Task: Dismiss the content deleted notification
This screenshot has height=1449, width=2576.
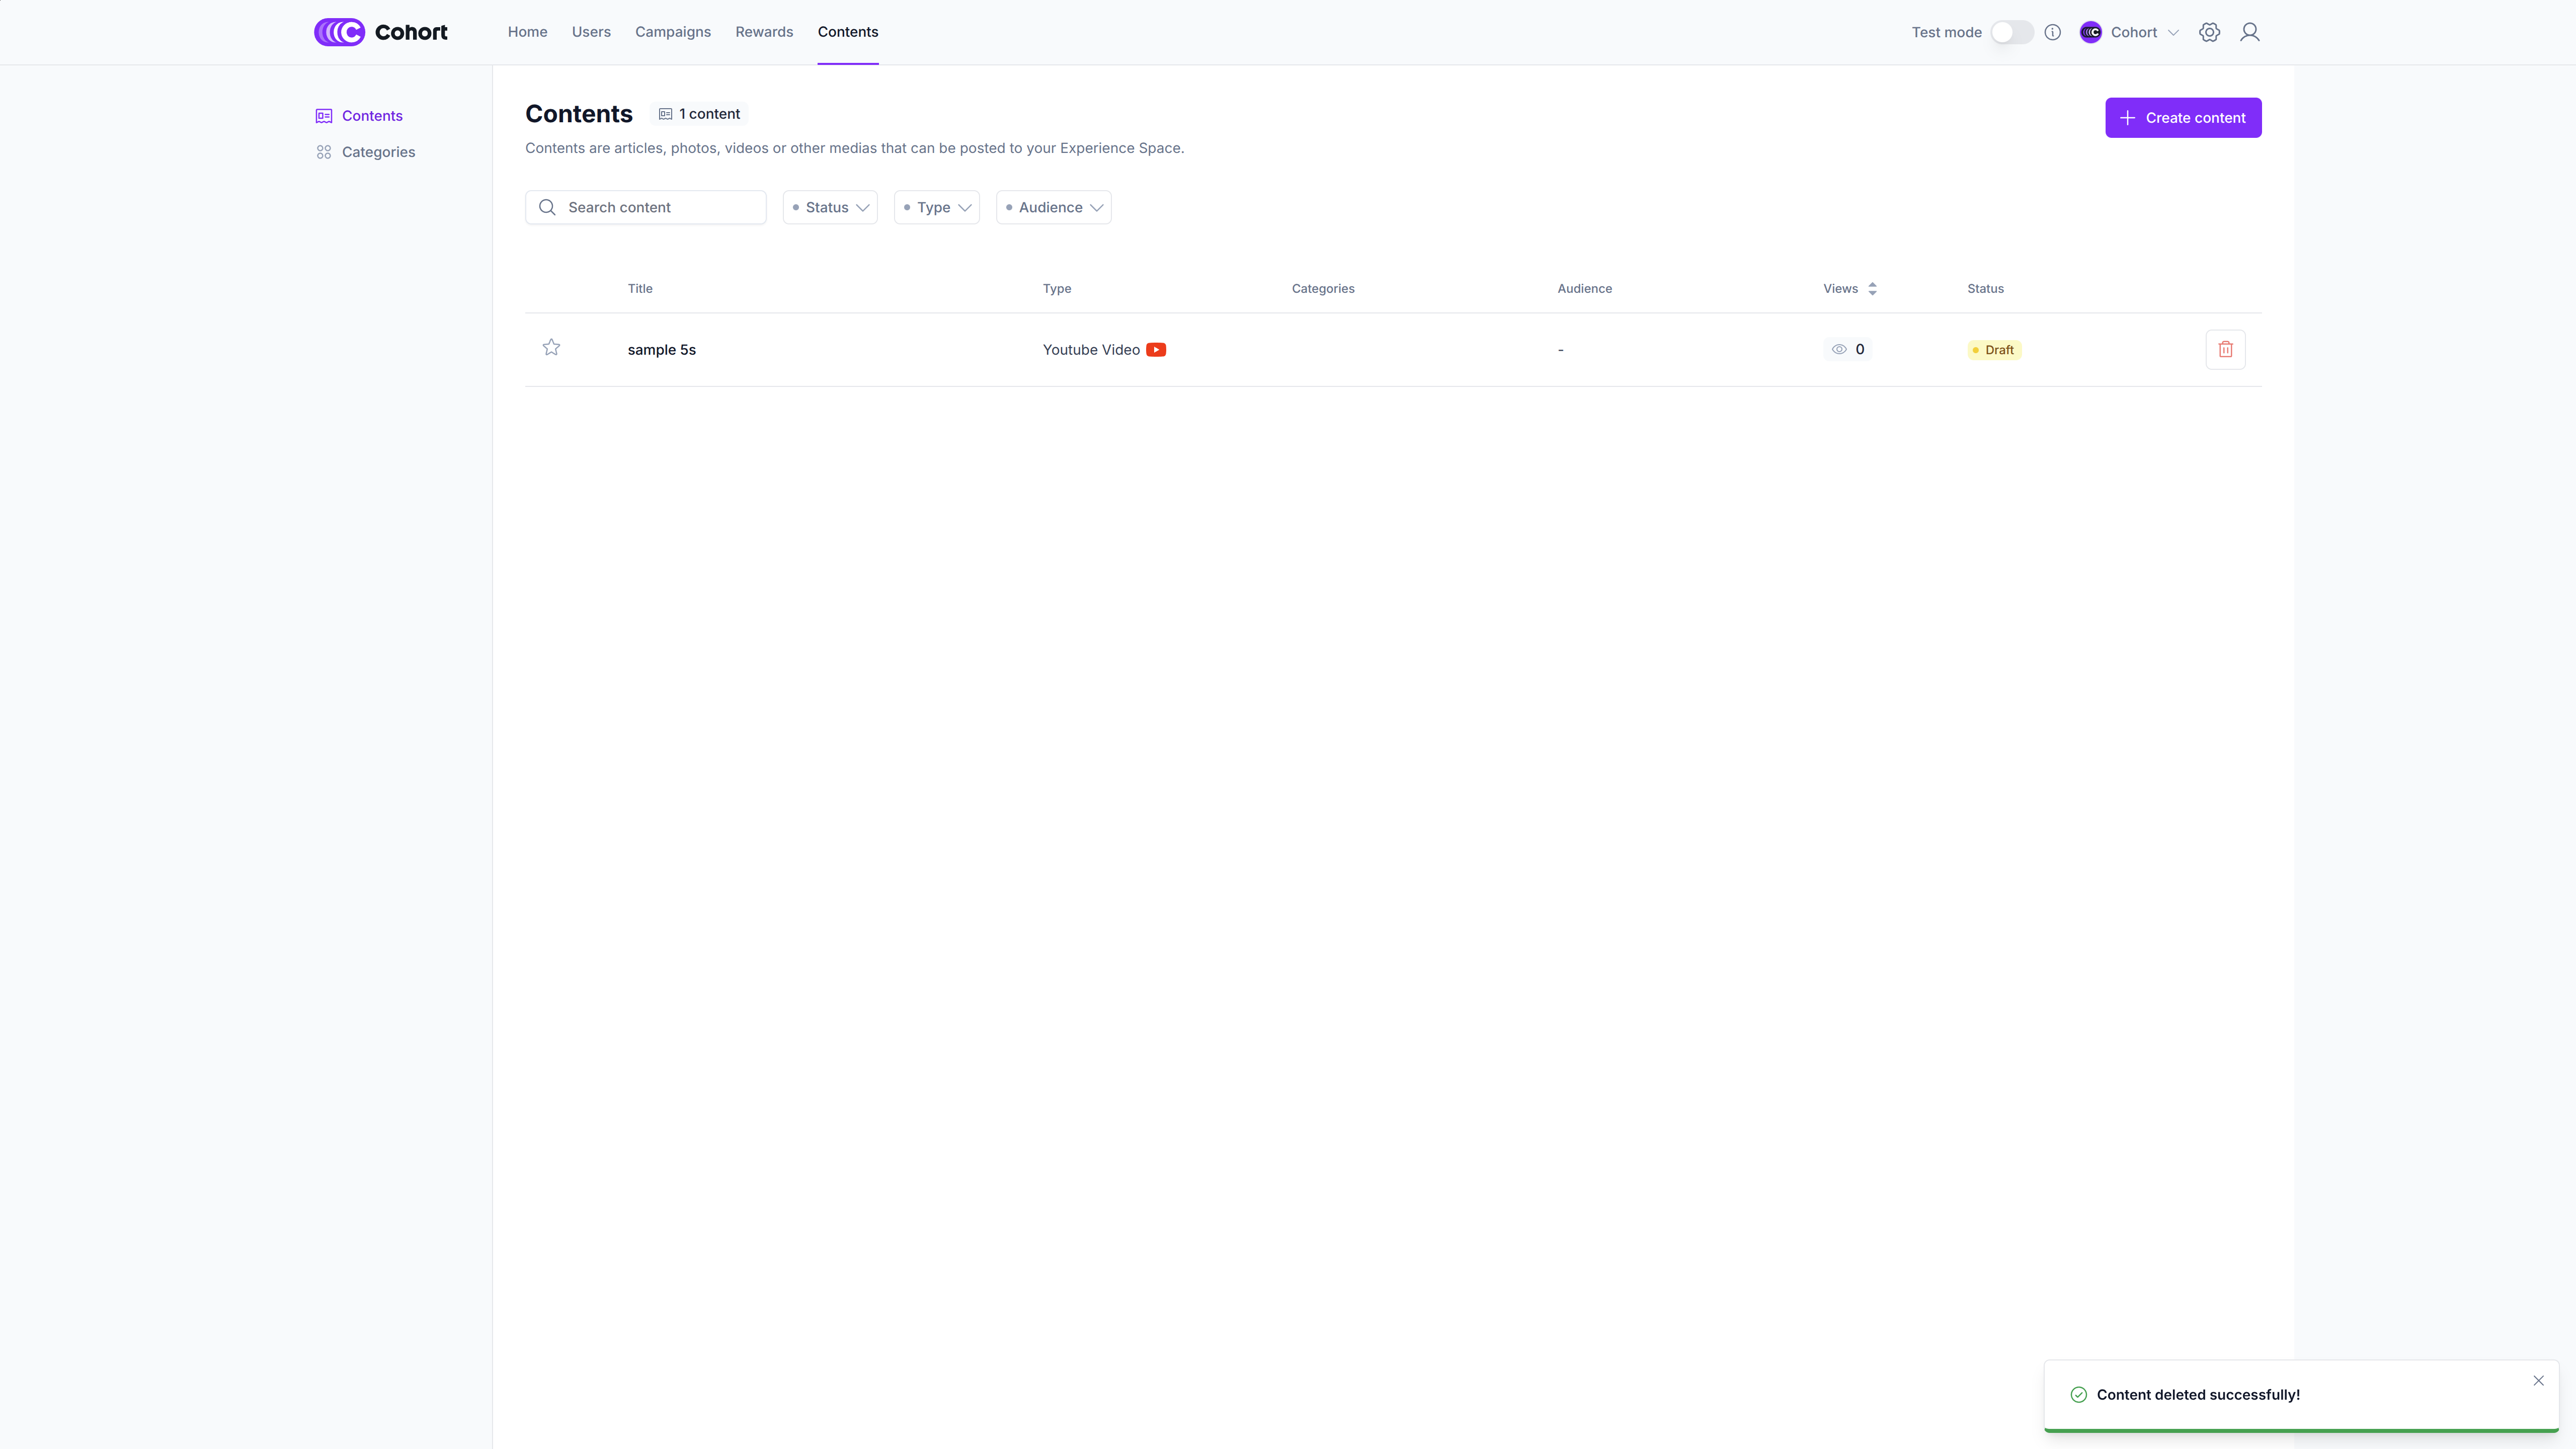Action: [2538, 1380]
